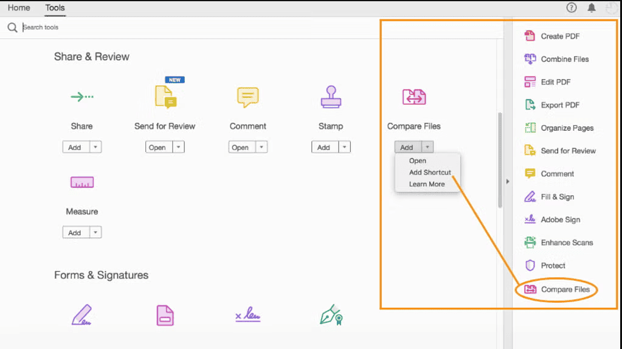The height and width of the screenshot is (349, 622).
Task: Click the Share tool arrow icon
Action: pos(82,97)
